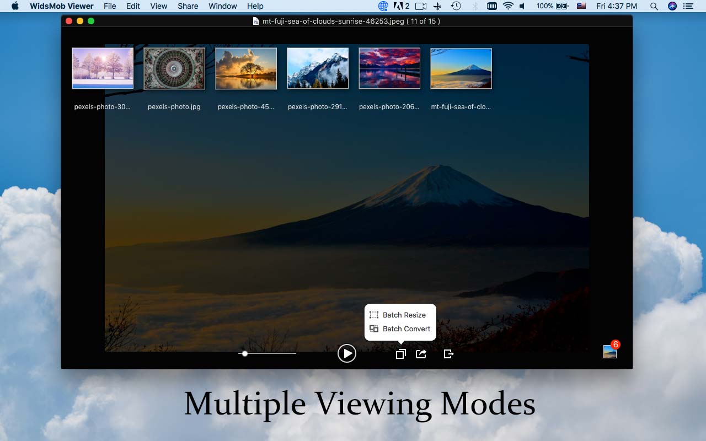
Task: Click the export/move-out icon
Action: (x=448, y=354)
